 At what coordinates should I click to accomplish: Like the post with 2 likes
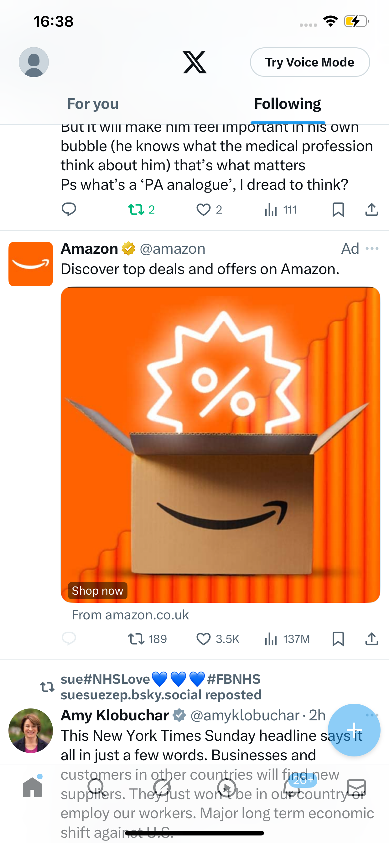[209, 209]
